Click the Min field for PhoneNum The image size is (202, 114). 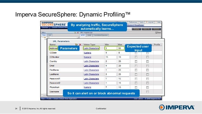[x=111, y=87]
